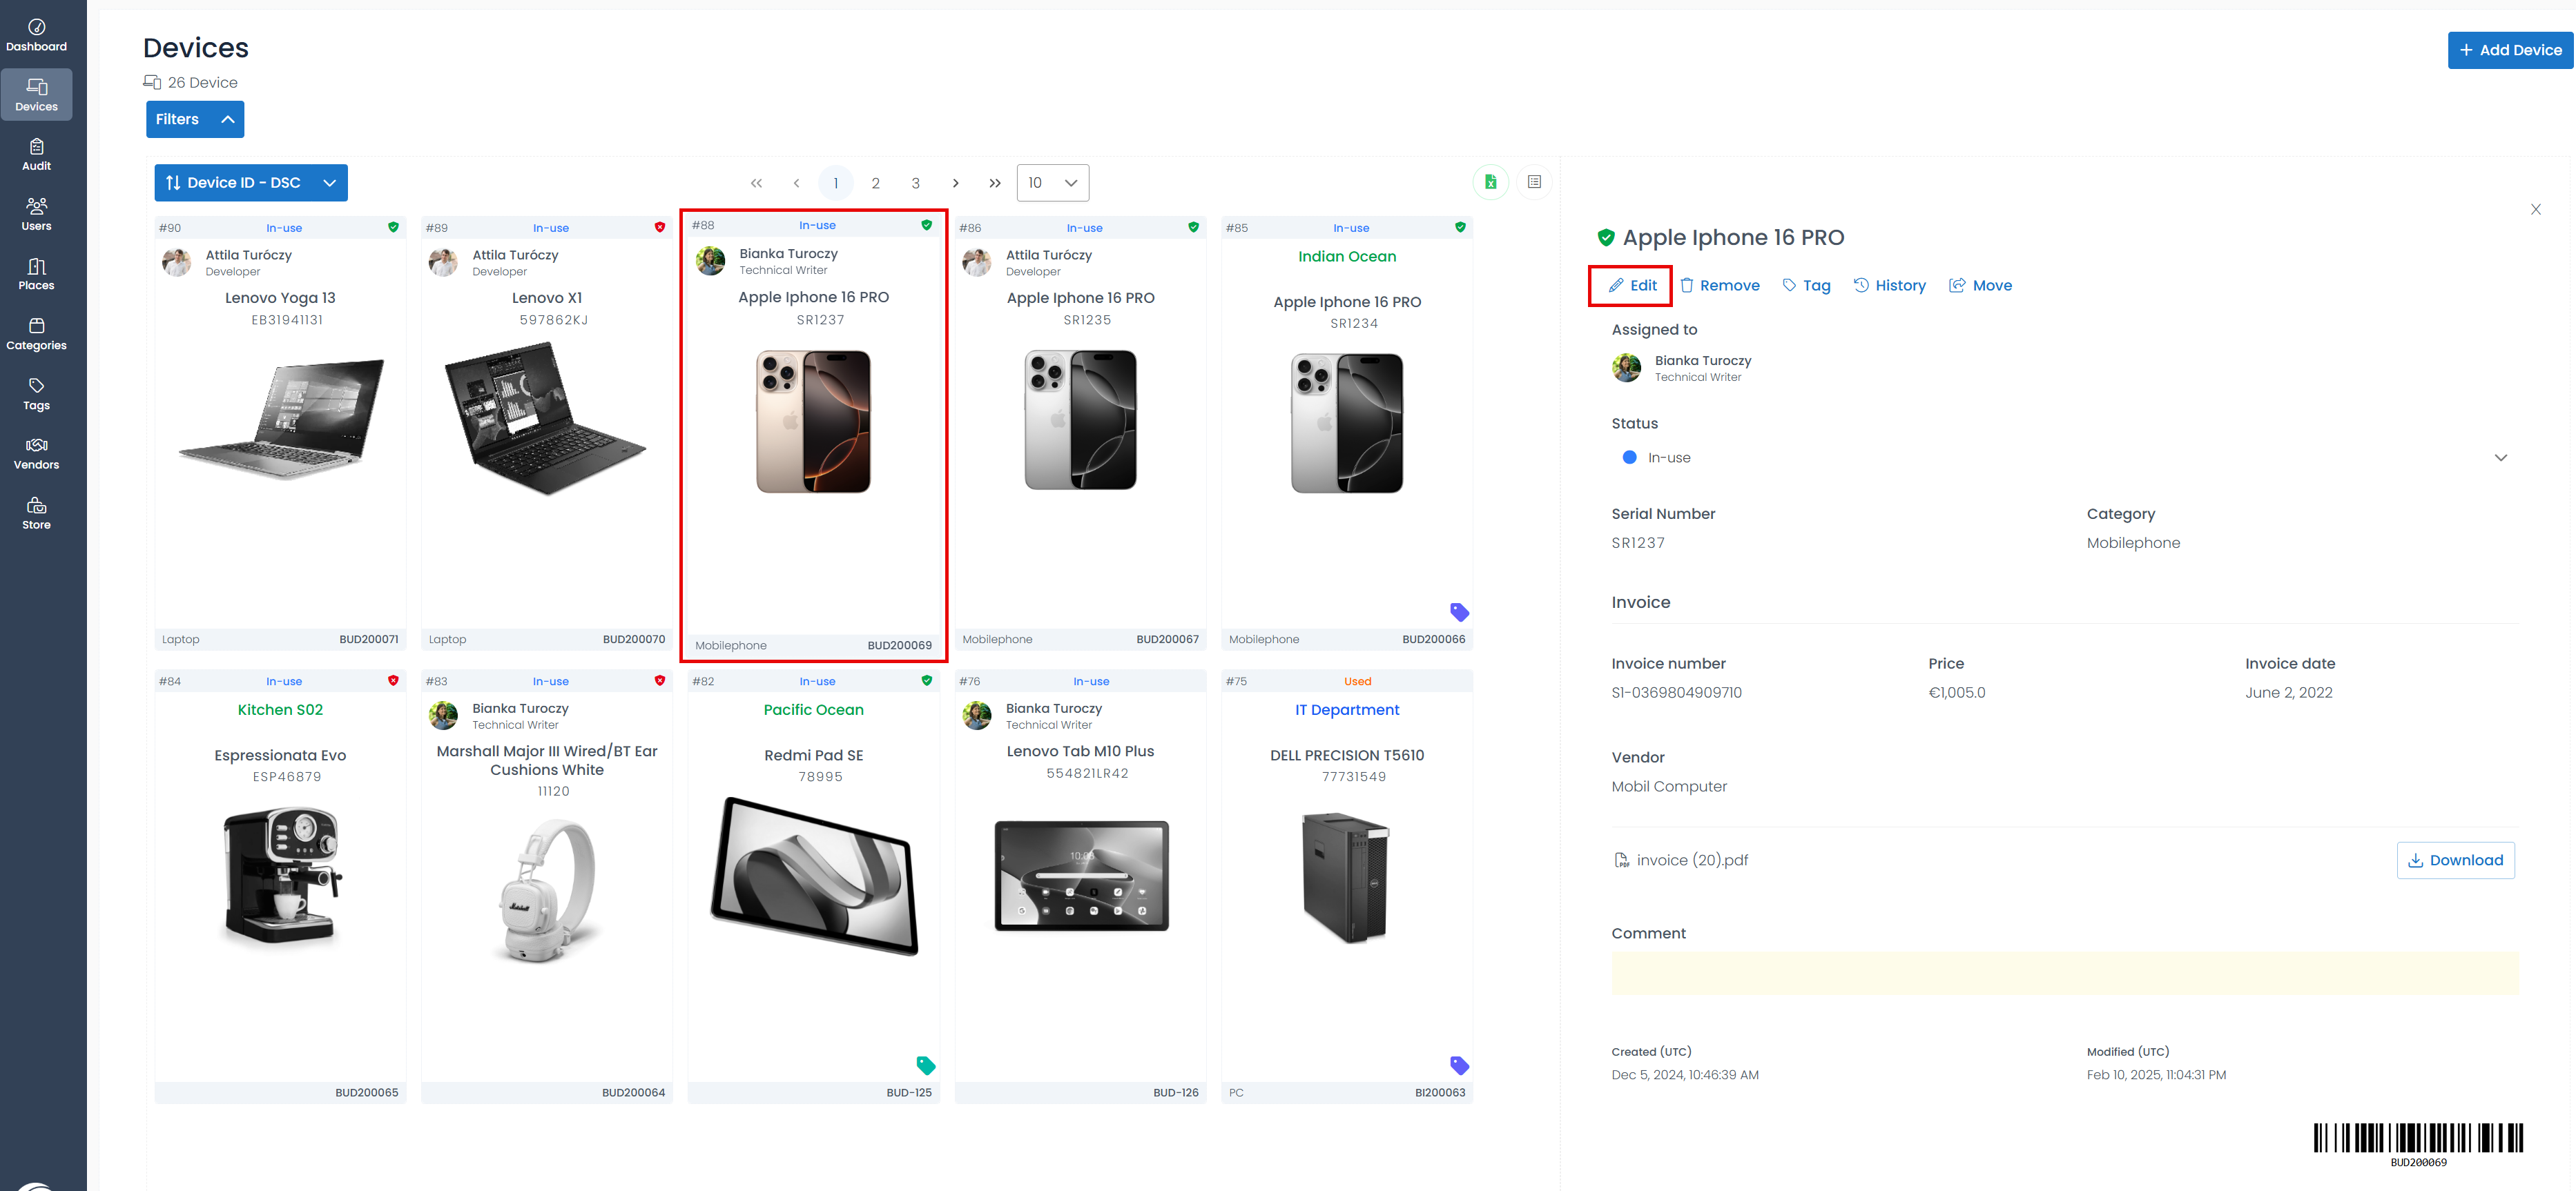Open the page size dropdown showing 10

click(x=1052, y=183)
